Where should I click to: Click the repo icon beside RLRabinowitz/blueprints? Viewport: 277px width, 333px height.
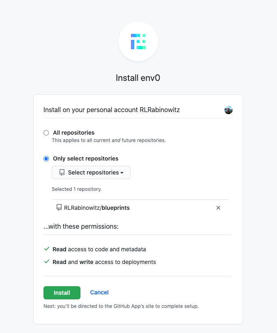[59, 207]
